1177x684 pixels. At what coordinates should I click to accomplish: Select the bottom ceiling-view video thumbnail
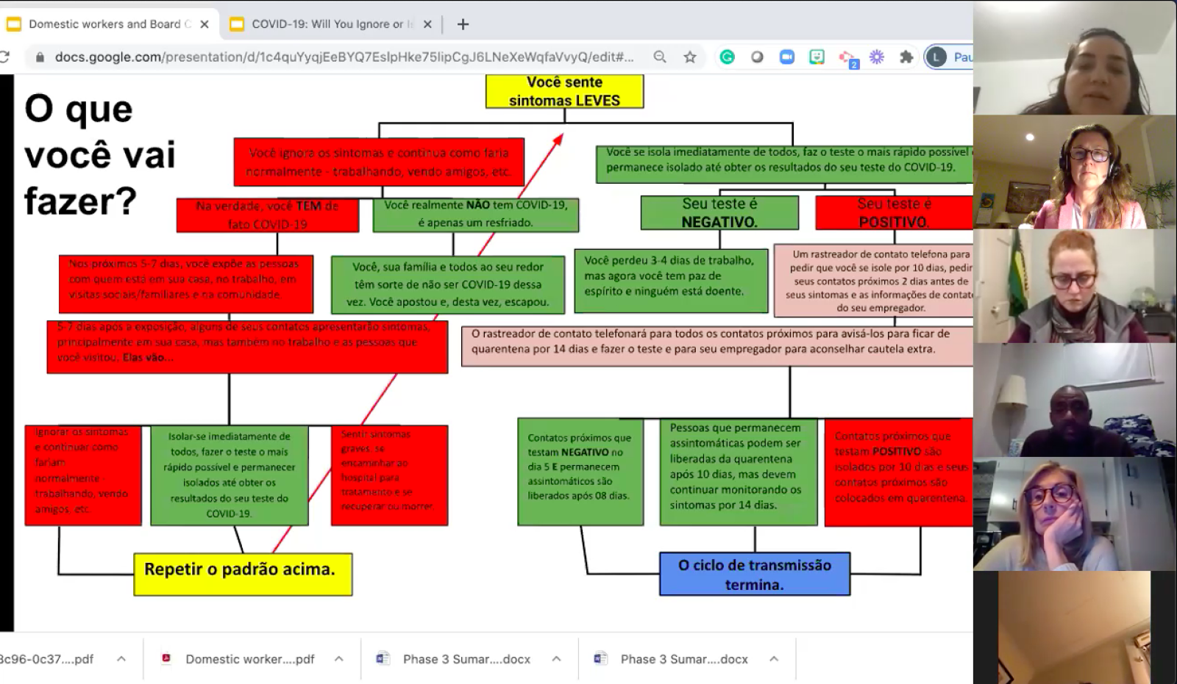(1075, 627)
